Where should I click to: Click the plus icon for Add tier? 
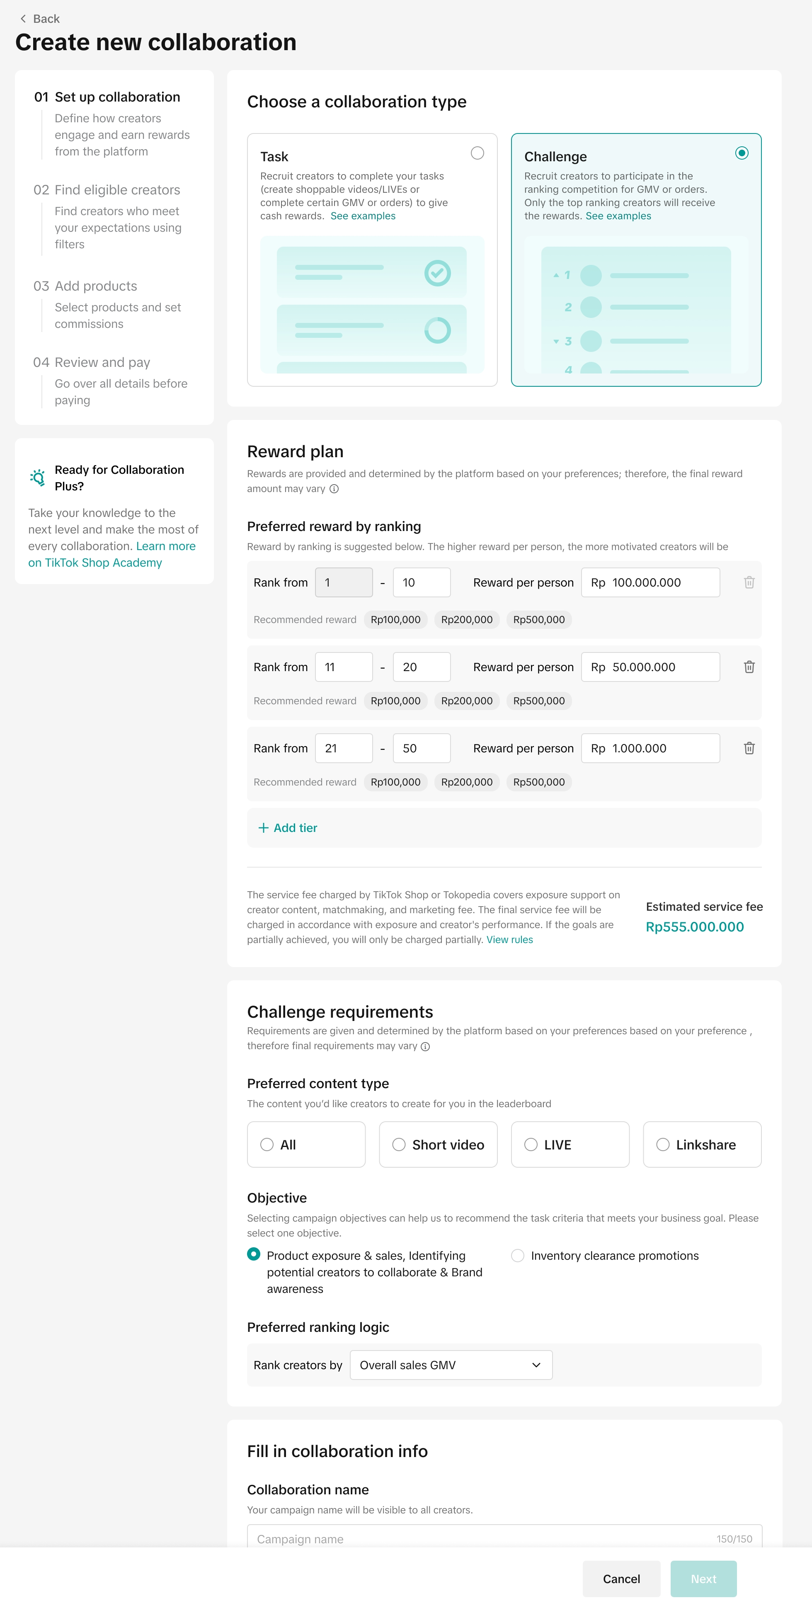(263, 827)
